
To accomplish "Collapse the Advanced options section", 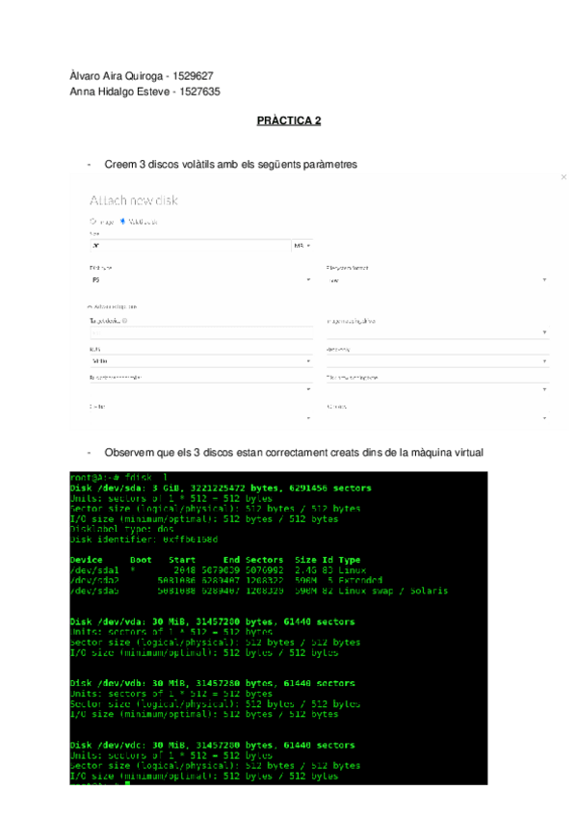I will 113,307.
